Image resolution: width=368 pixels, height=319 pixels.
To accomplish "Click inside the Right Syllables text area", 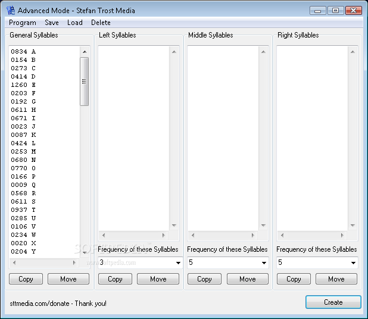I will 313,139.
